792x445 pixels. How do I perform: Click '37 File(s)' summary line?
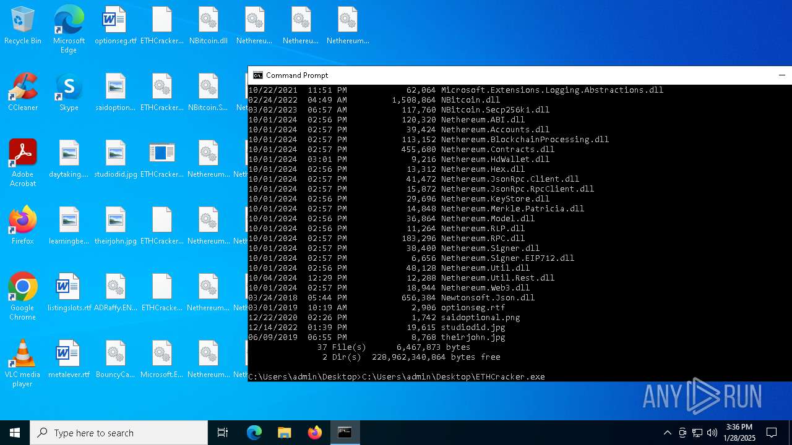394,347
